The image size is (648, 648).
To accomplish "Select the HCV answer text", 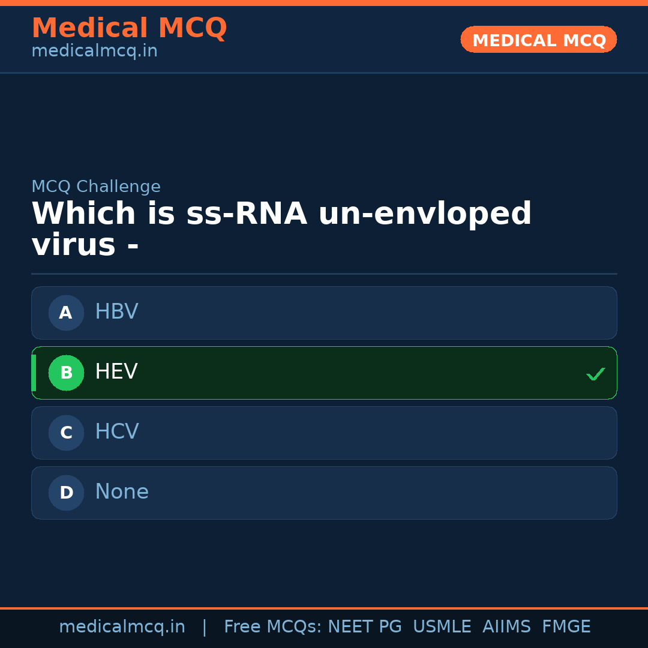I will pos(116,432).
